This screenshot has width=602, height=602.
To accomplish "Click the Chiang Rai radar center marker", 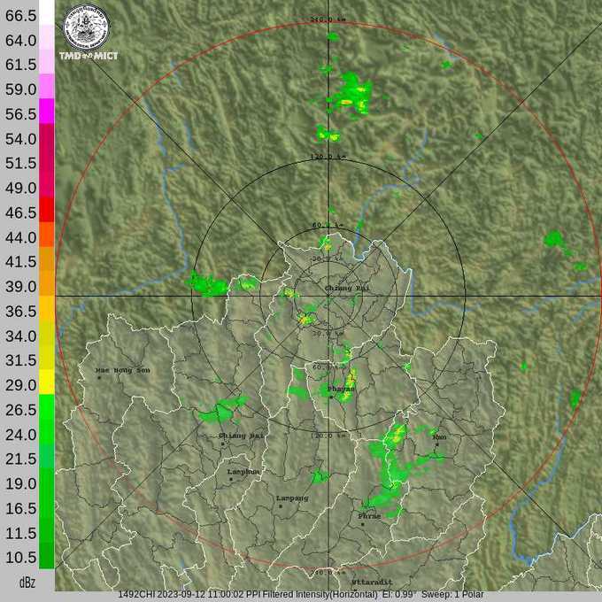I will [328, 296].
